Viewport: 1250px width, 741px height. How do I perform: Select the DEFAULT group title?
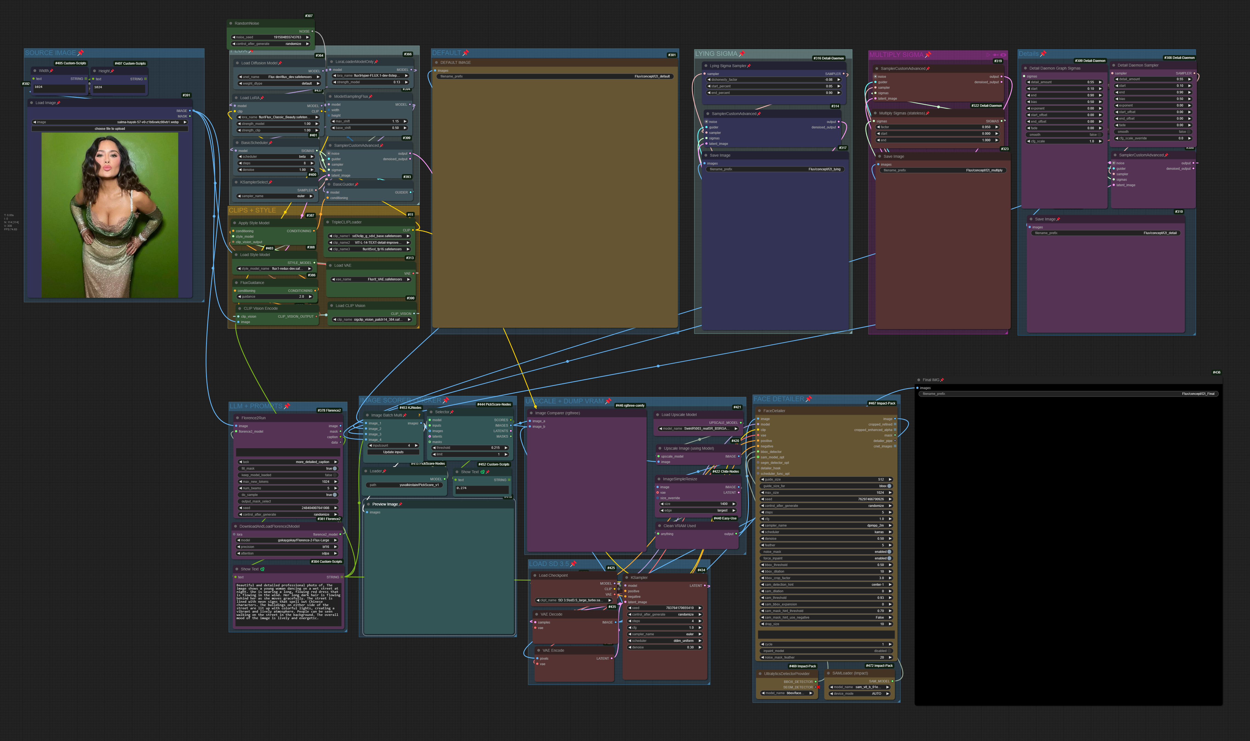[446, 53]
